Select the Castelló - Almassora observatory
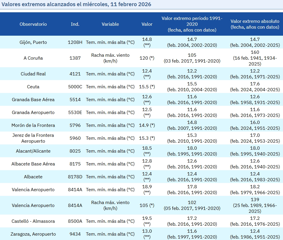The height and width of the screenshot is (240, 283). click(33, 221)
